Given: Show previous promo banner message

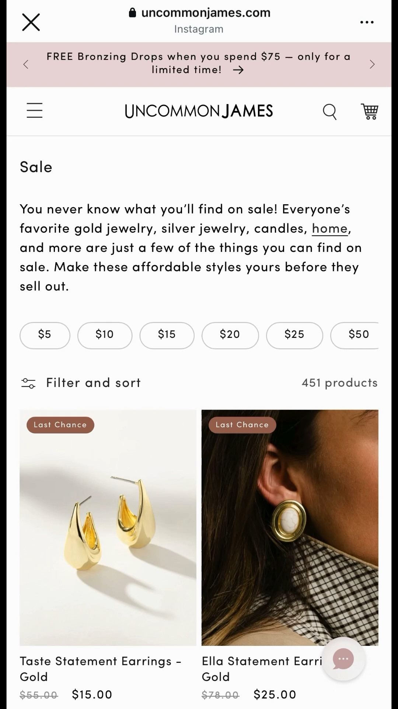Looking at the screenshot, I should coord(26,65).
